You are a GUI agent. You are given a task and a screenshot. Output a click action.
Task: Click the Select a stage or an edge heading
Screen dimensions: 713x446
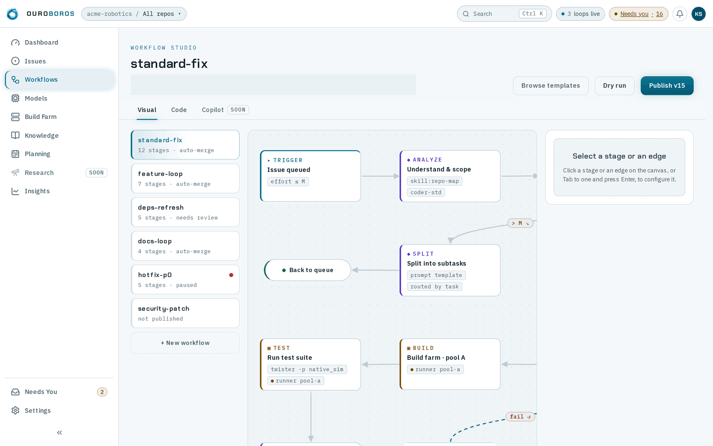pyautogui.click(x=619, y=156)
